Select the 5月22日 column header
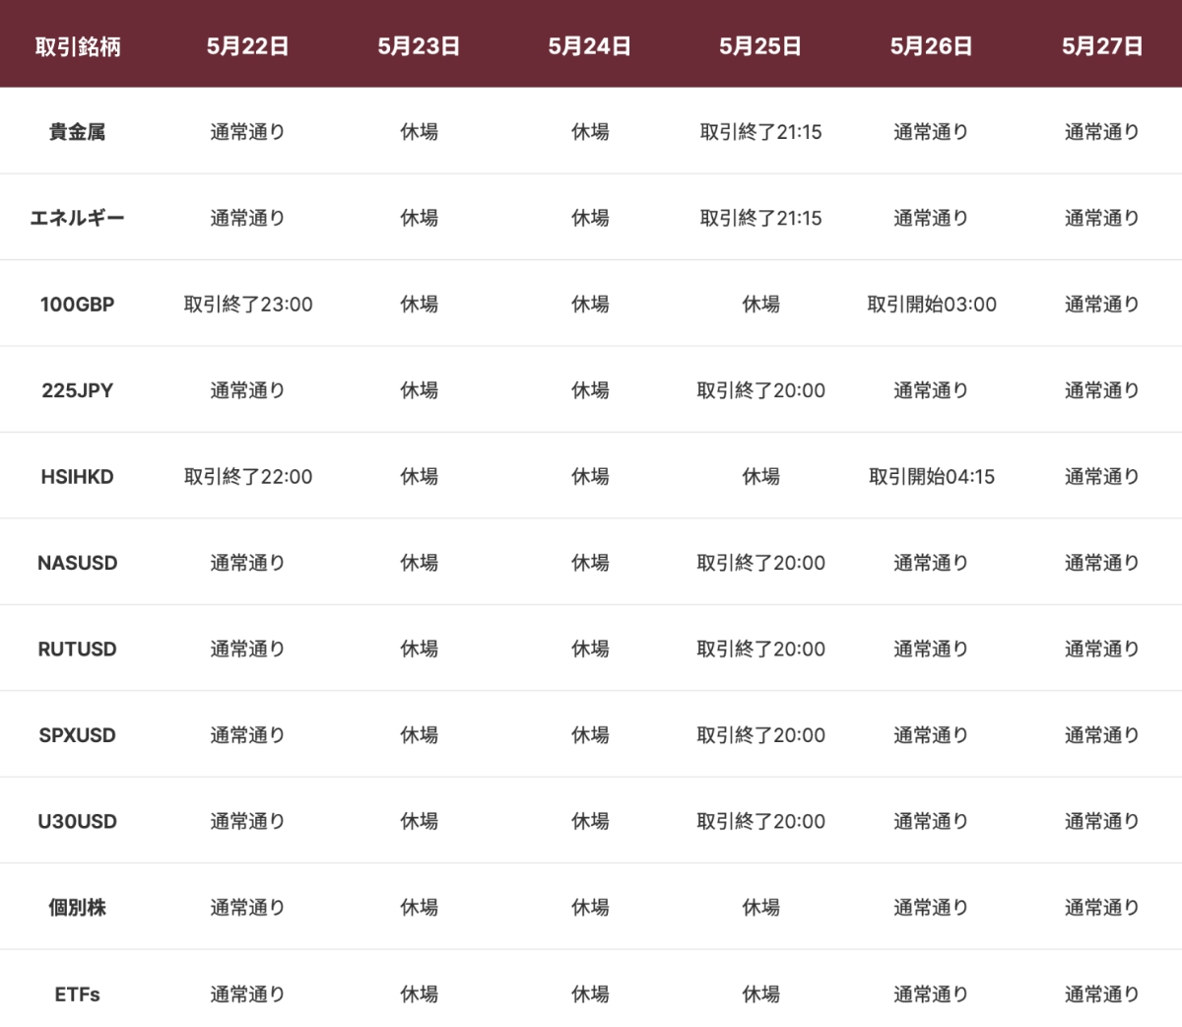 (248, 46)
